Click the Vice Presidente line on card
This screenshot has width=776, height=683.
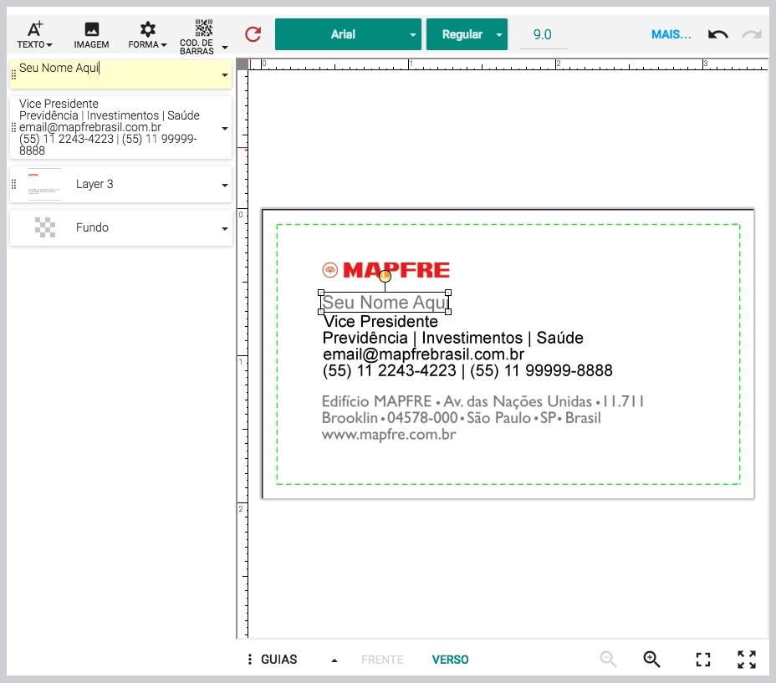tap(380, 322)
